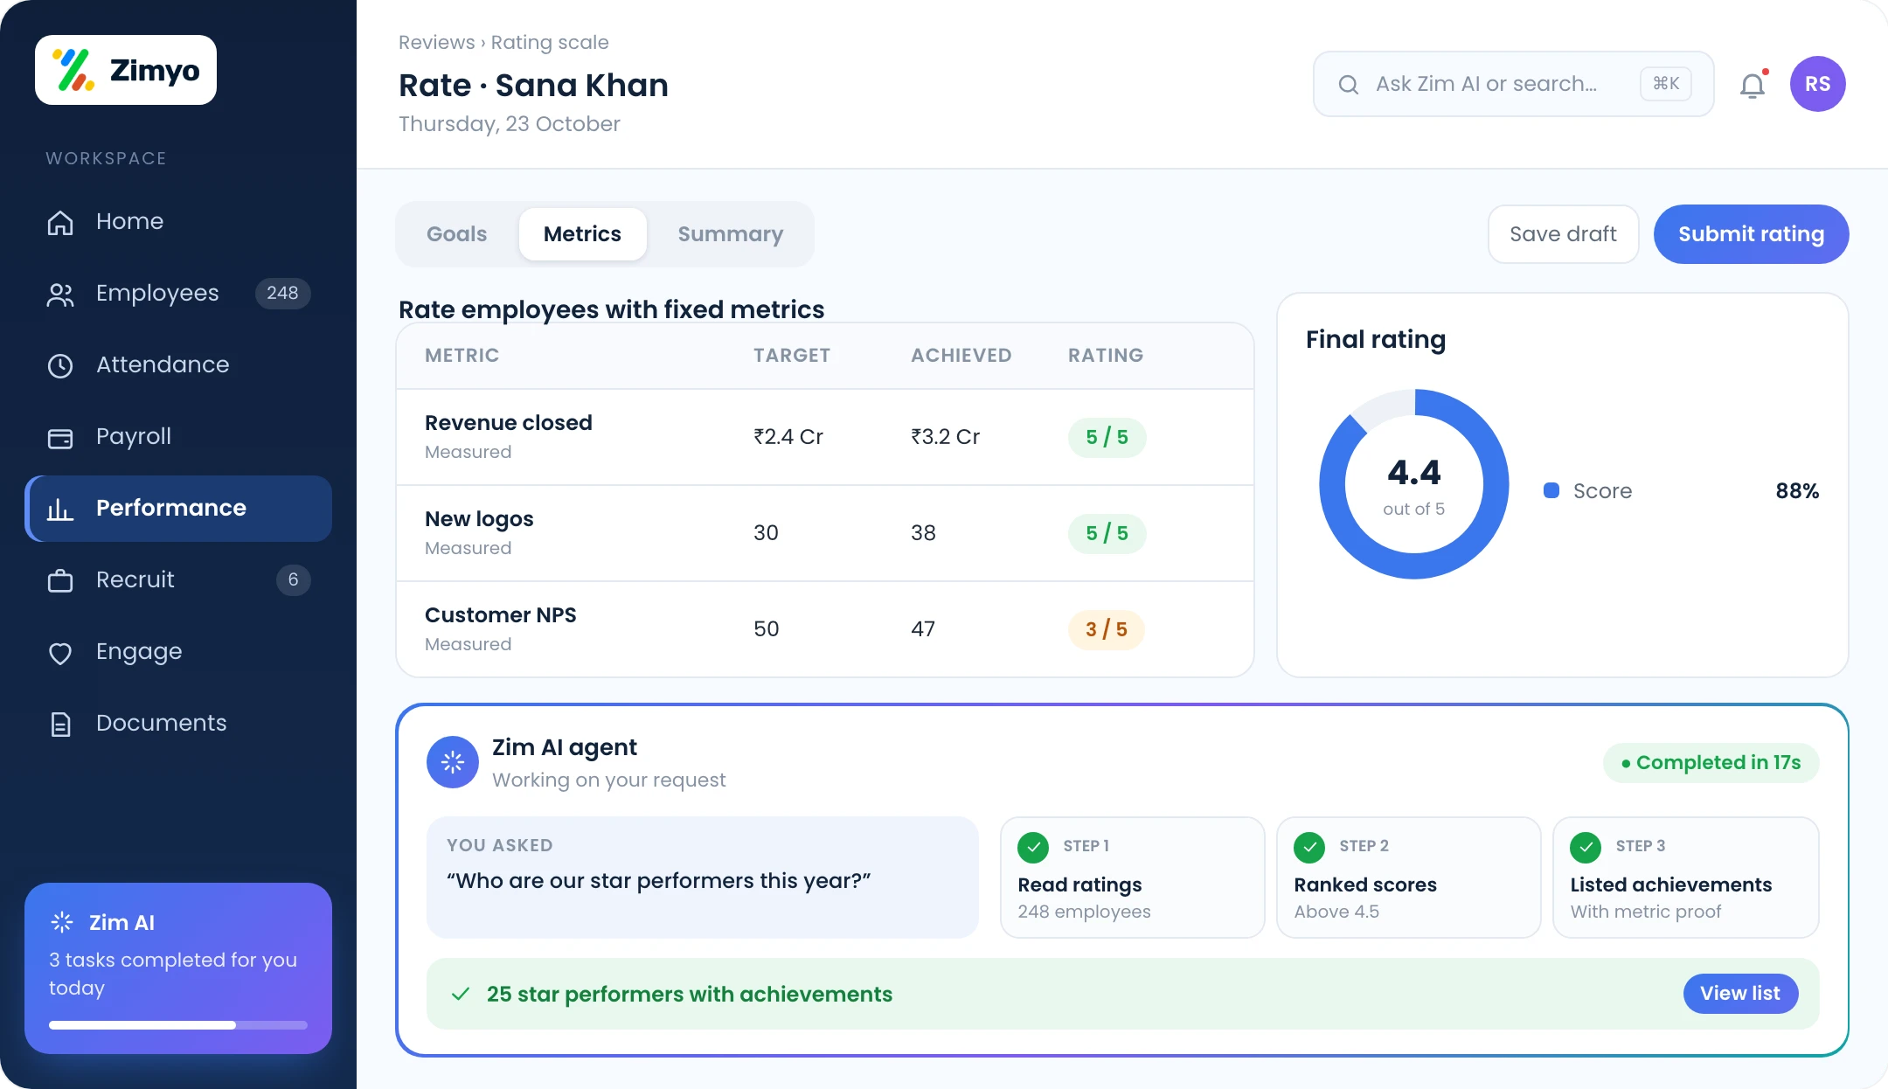1888x1089 pixels.
Task: Select the Metrics tab
Action: pos(582,234)
